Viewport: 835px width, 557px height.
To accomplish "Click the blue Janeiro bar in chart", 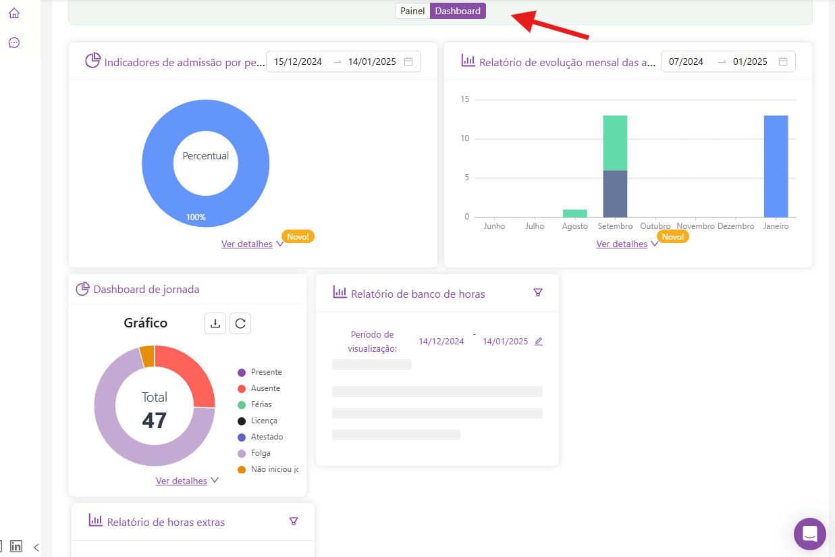I will pyautogui.click(x=776, y=166).
